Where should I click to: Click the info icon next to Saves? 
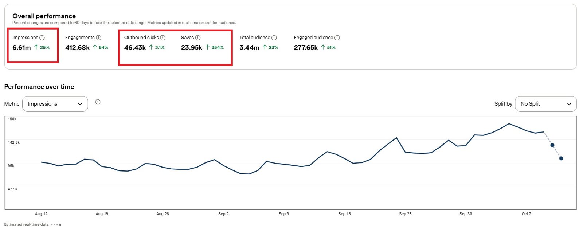click(x=198, y=38)
